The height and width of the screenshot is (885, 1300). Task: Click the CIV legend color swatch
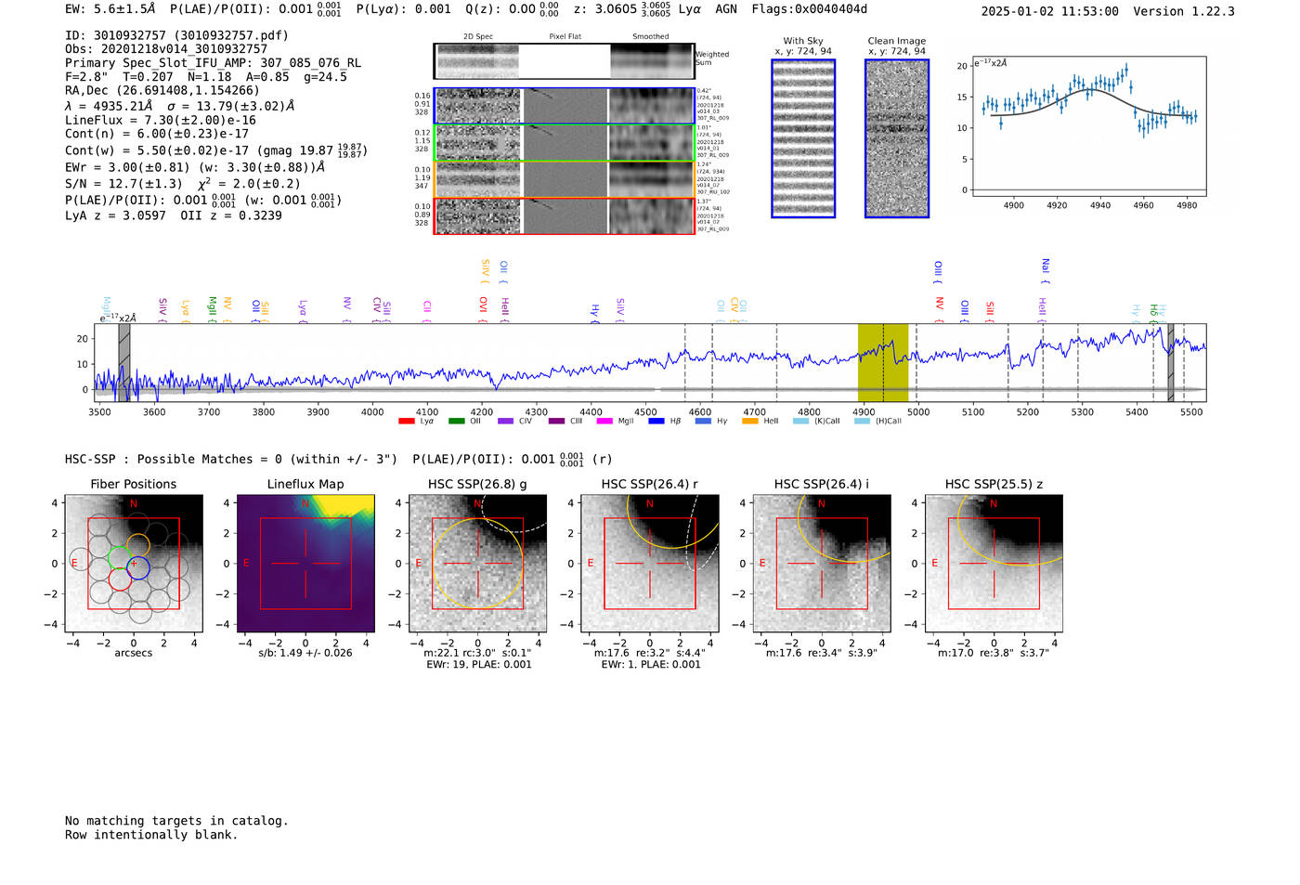click(506, 421)
